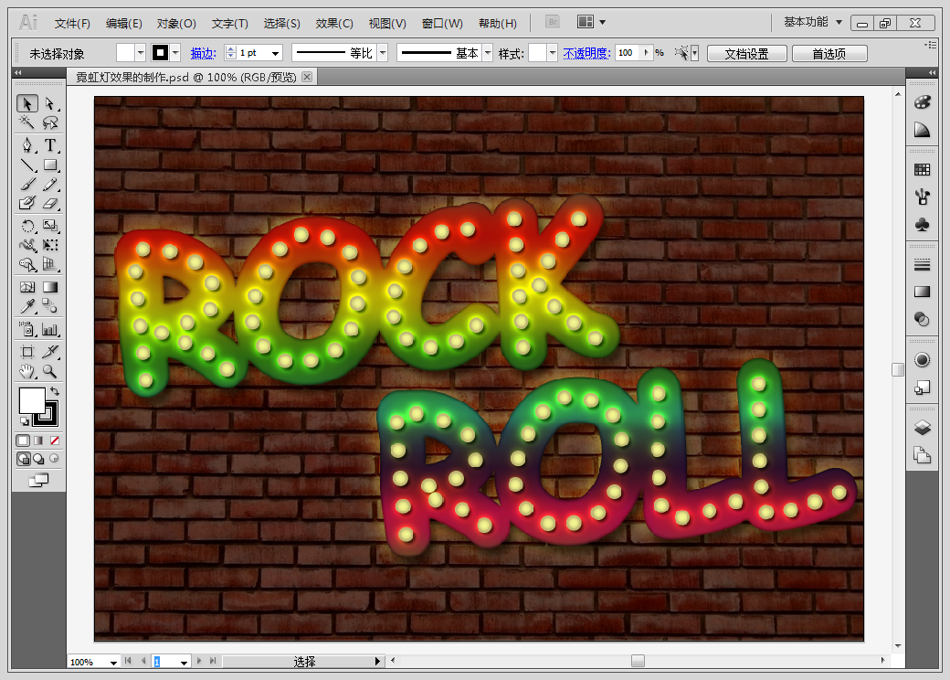Activate the Shape Builder tool
This screenshot has width=950, height=680.
point(27,265)
